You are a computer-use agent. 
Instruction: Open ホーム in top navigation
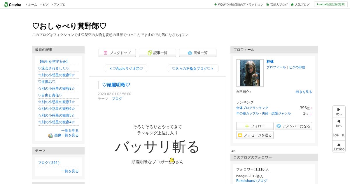32,5
